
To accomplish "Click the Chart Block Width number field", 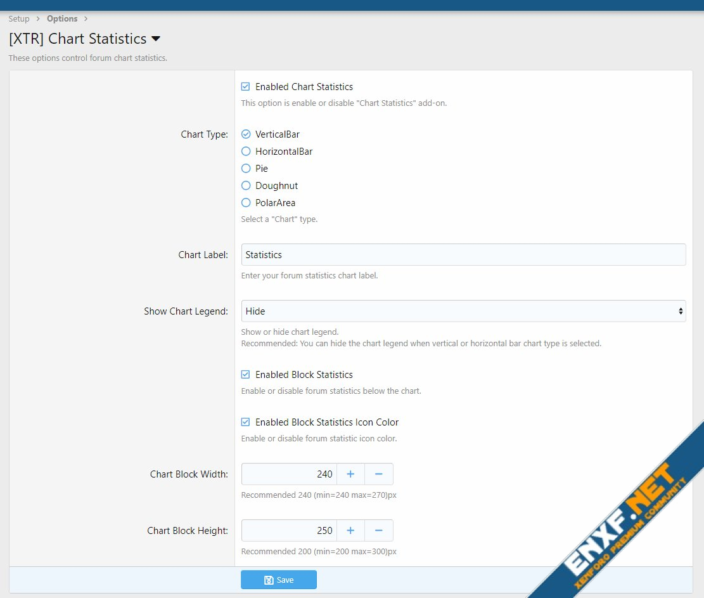I will [x=289, y=474].
